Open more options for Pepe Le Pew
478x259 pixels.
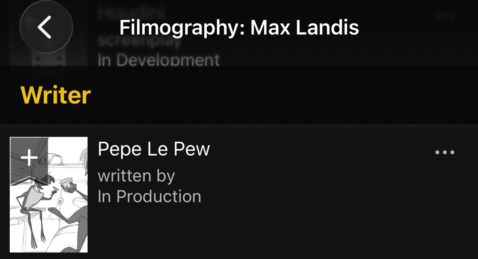point(445,153)
